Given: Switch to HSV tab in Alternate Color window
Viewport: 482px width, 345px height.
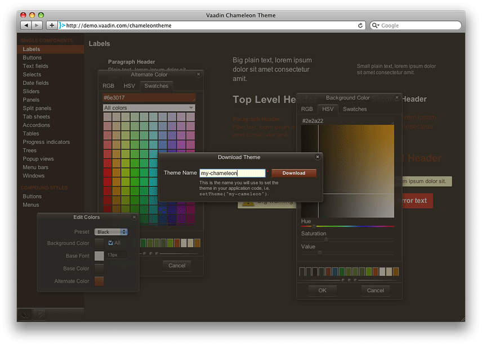Looking at the screenshot, I should point(129,86).
